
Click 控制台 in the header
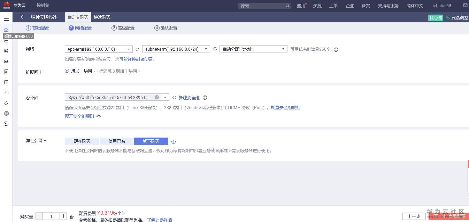43,6
